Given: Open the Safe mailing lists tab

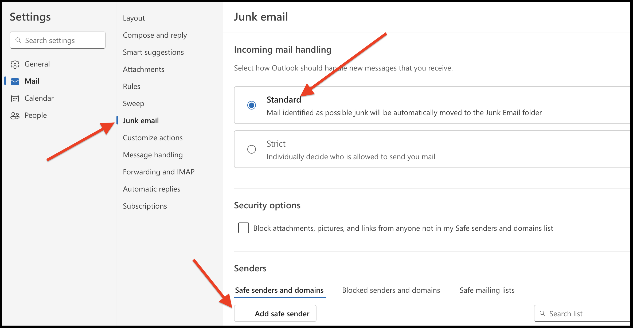Looking at the screenshot, I should pyautogui.click(x=487, y=290).
